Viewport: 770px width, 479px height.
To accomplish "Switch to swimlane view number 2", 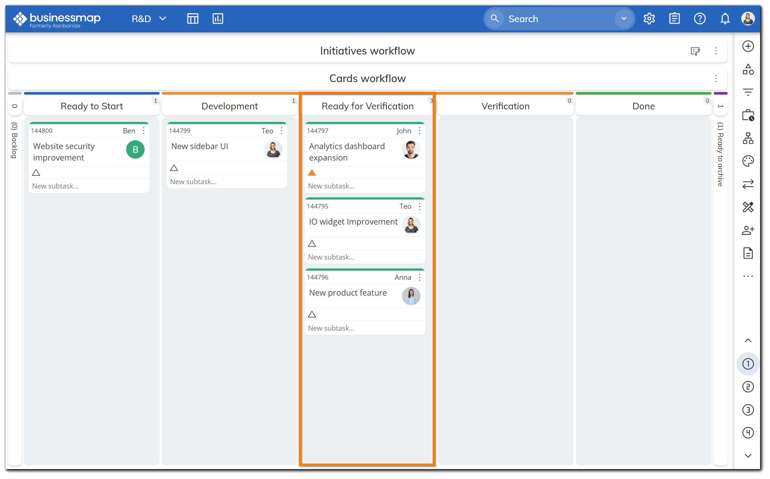I will pyautogui.click(x=748, y=387).
